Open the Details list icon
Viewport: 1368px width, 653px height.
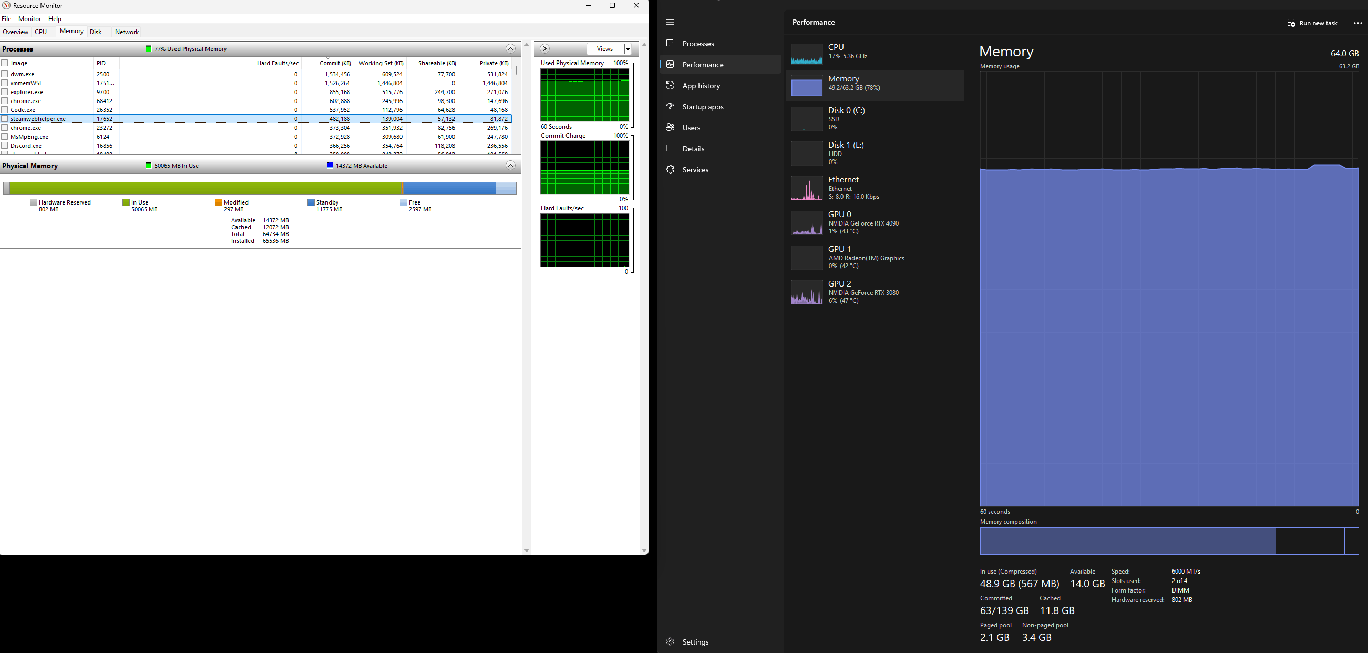coord(670,149)
